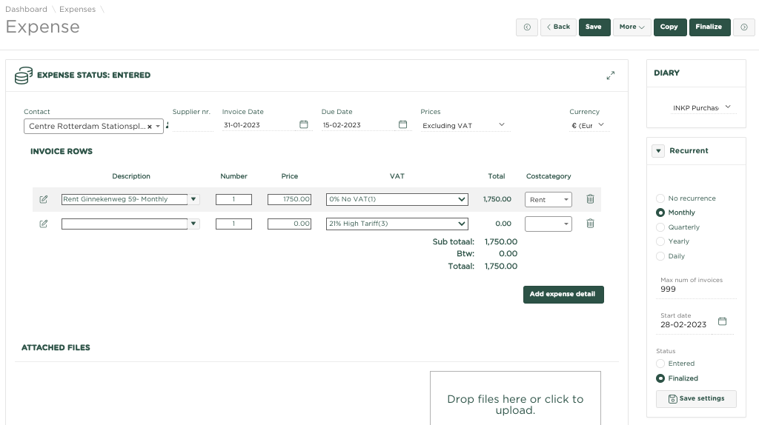The image size is (759, 425).
Task: Click the next expense arrow icon
Action: click(743, 27)
